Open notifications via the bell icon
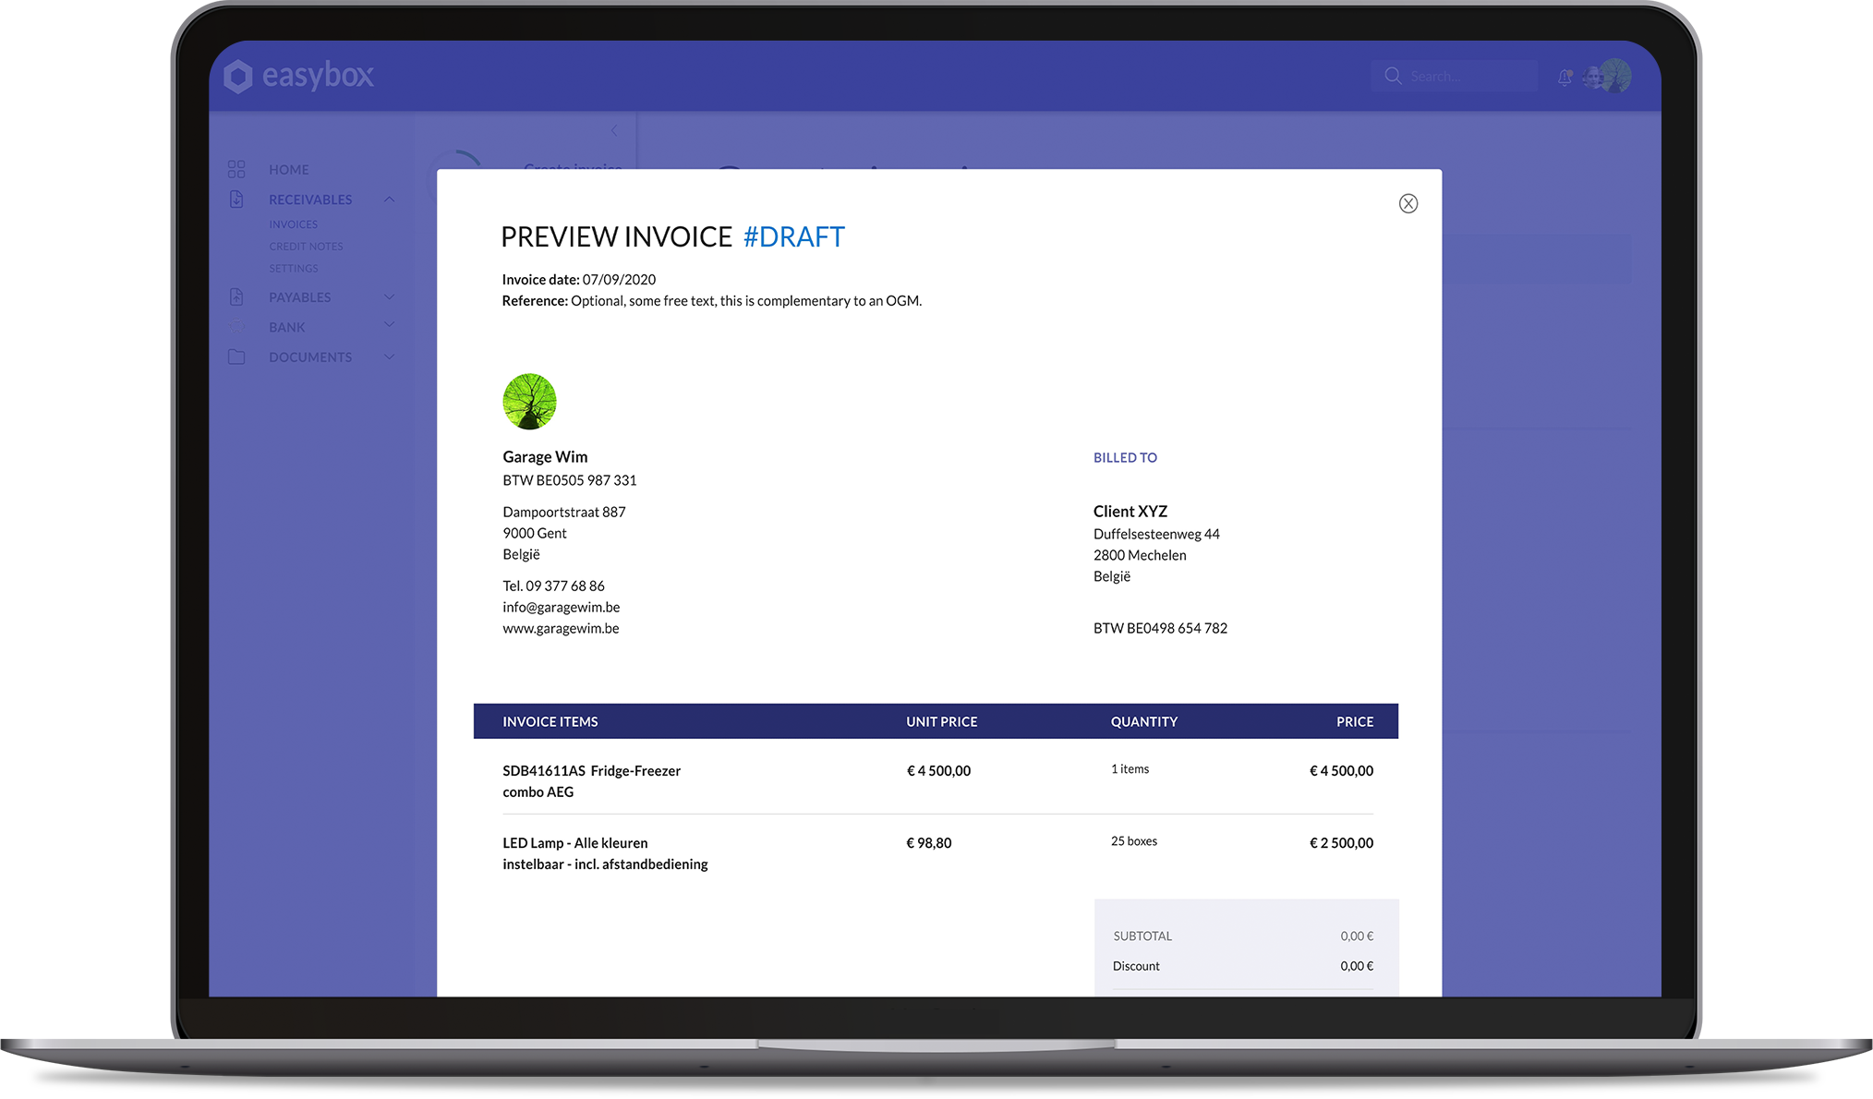Image resolution: width=1873 pixels, height=1099 pixels. coord(1564,78)
